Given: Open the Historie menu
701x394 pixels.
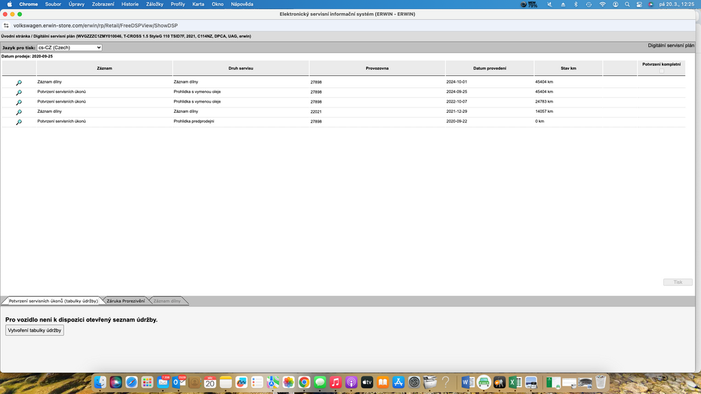Looking at the screenshot, I should (x=129, y=4).
